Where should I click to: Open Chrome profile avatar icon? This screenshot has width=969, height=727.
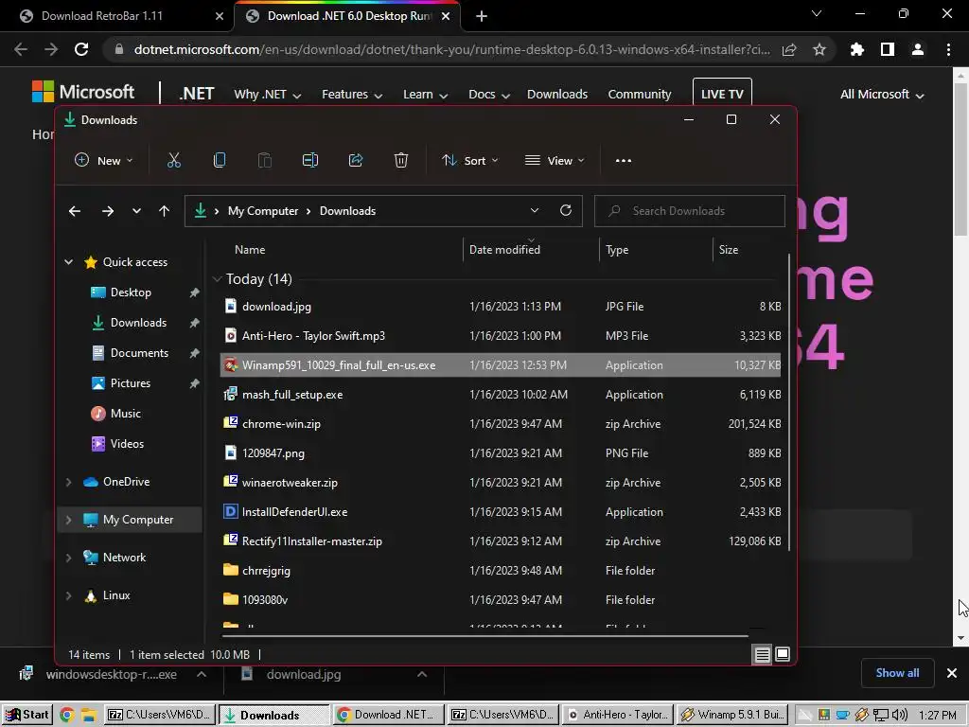pyautogui.click(x=918, y=49)
